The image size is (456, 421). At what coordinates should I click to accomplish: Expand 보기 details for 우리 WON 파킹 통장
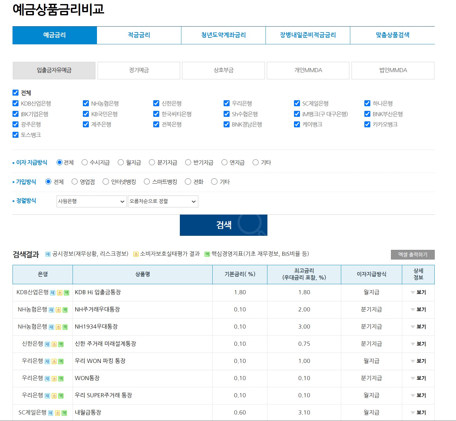pos(418,361)
